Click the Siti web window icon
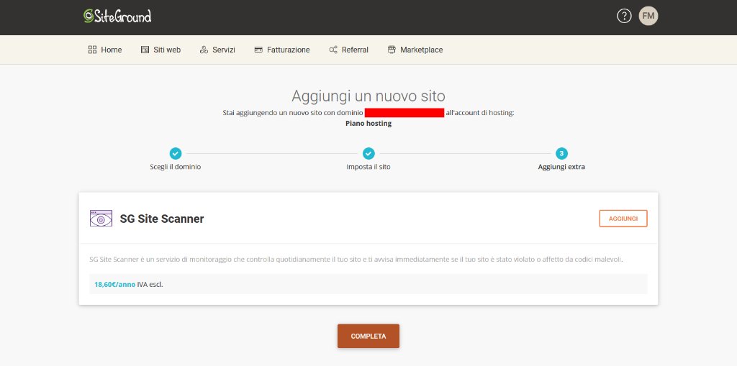Screen dimensions: 737x366 pos(145,50)
